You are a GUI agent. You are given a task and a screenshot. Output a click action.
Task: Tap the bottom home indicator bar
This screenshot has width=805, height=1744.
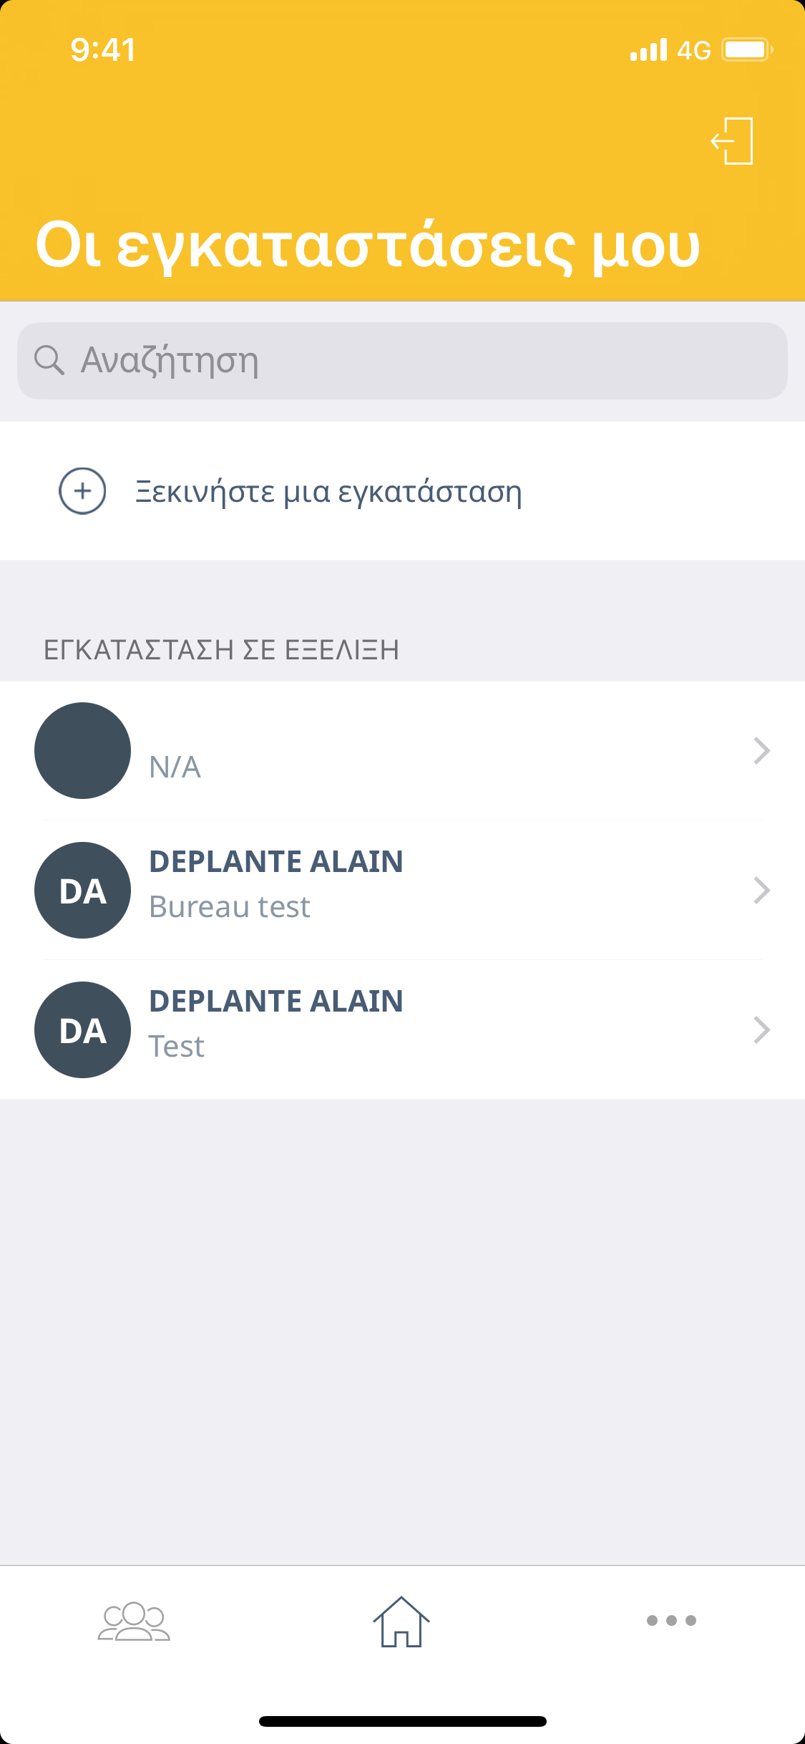(x=402, y=1721)
